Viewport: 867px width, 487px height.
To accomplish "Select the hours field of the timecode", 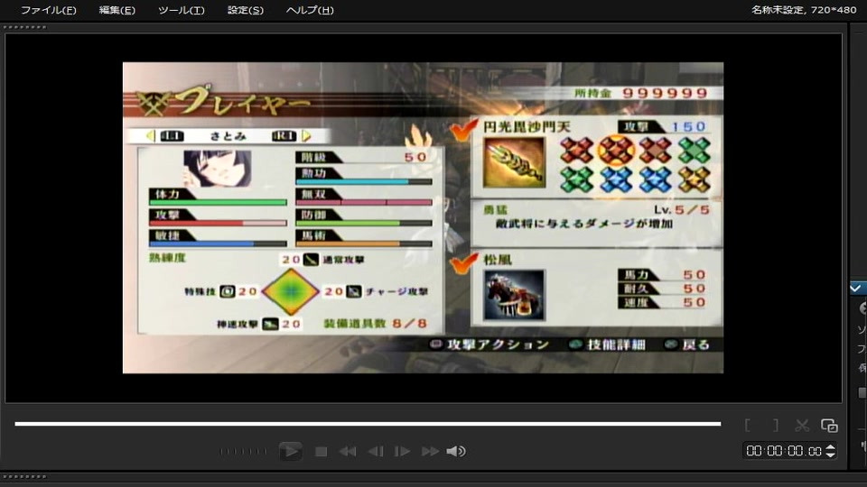I will pos(753,451).
